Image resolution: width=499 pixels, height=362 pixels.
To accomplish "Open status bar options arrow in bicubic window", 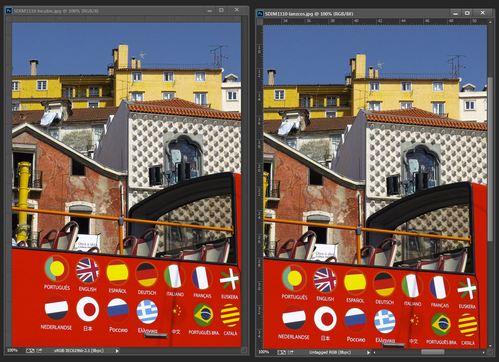I will coord(117,351).
